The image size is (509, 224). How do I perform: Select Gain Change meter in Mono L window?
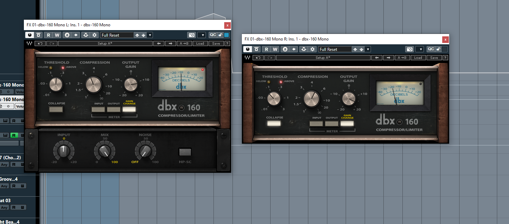[x=129, y=109]
